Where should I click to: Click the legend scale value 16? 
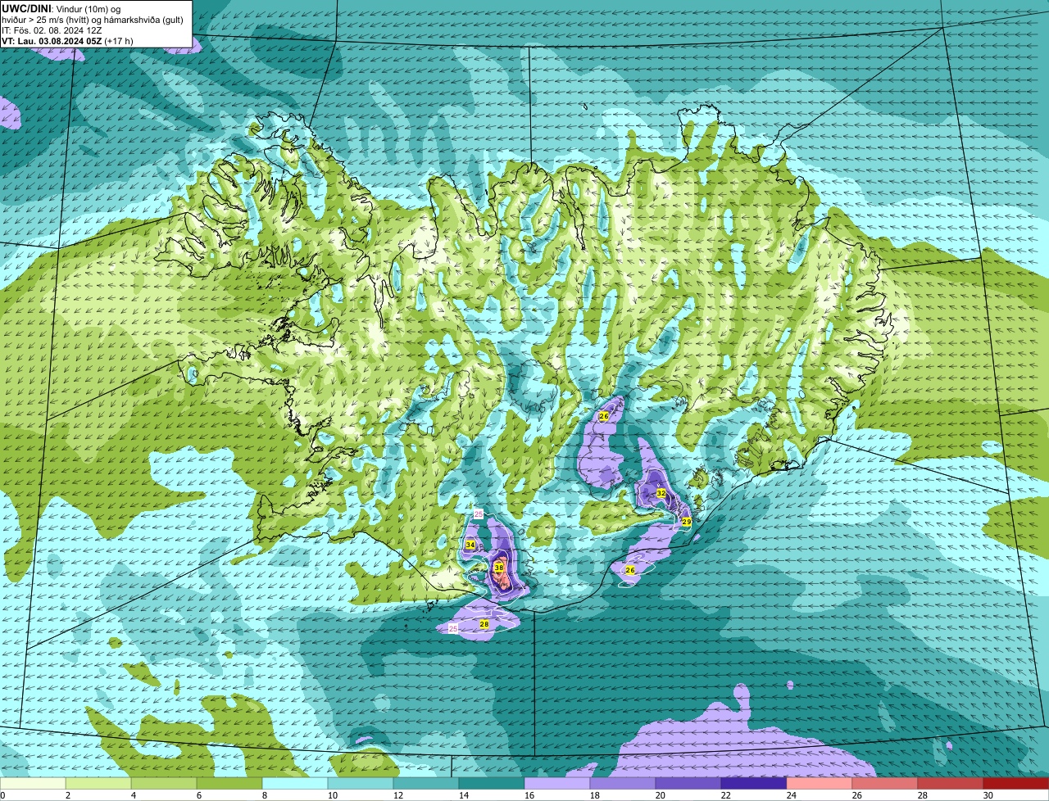(x=529, y=795)
